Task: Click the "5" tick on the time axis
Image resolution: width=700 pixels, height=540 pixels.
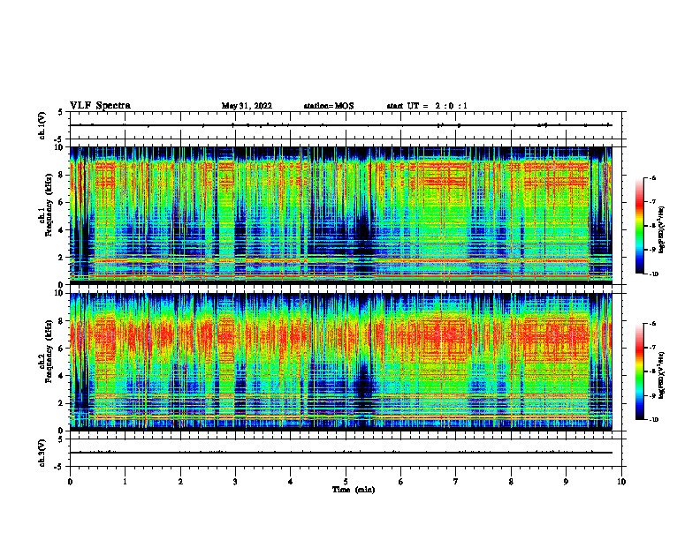Action: click(346, 482)
